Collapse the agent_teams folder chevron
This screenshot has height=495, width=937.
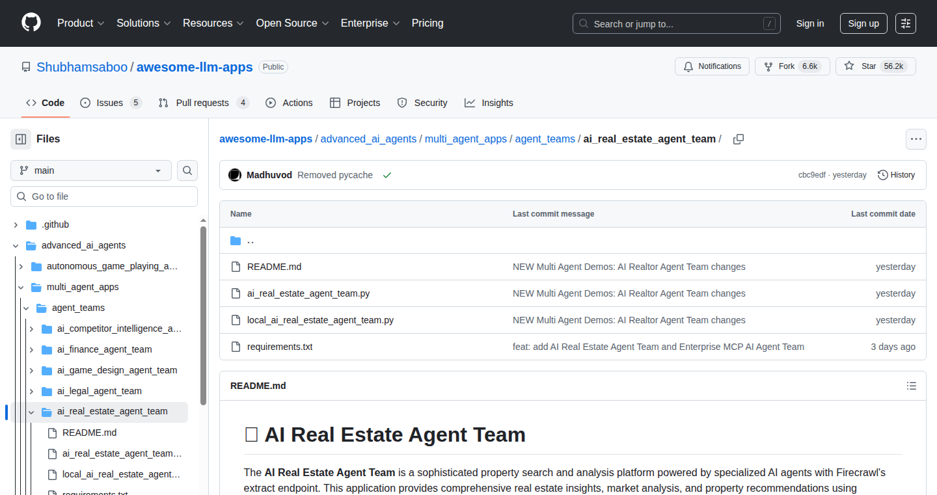pos(26,308)
